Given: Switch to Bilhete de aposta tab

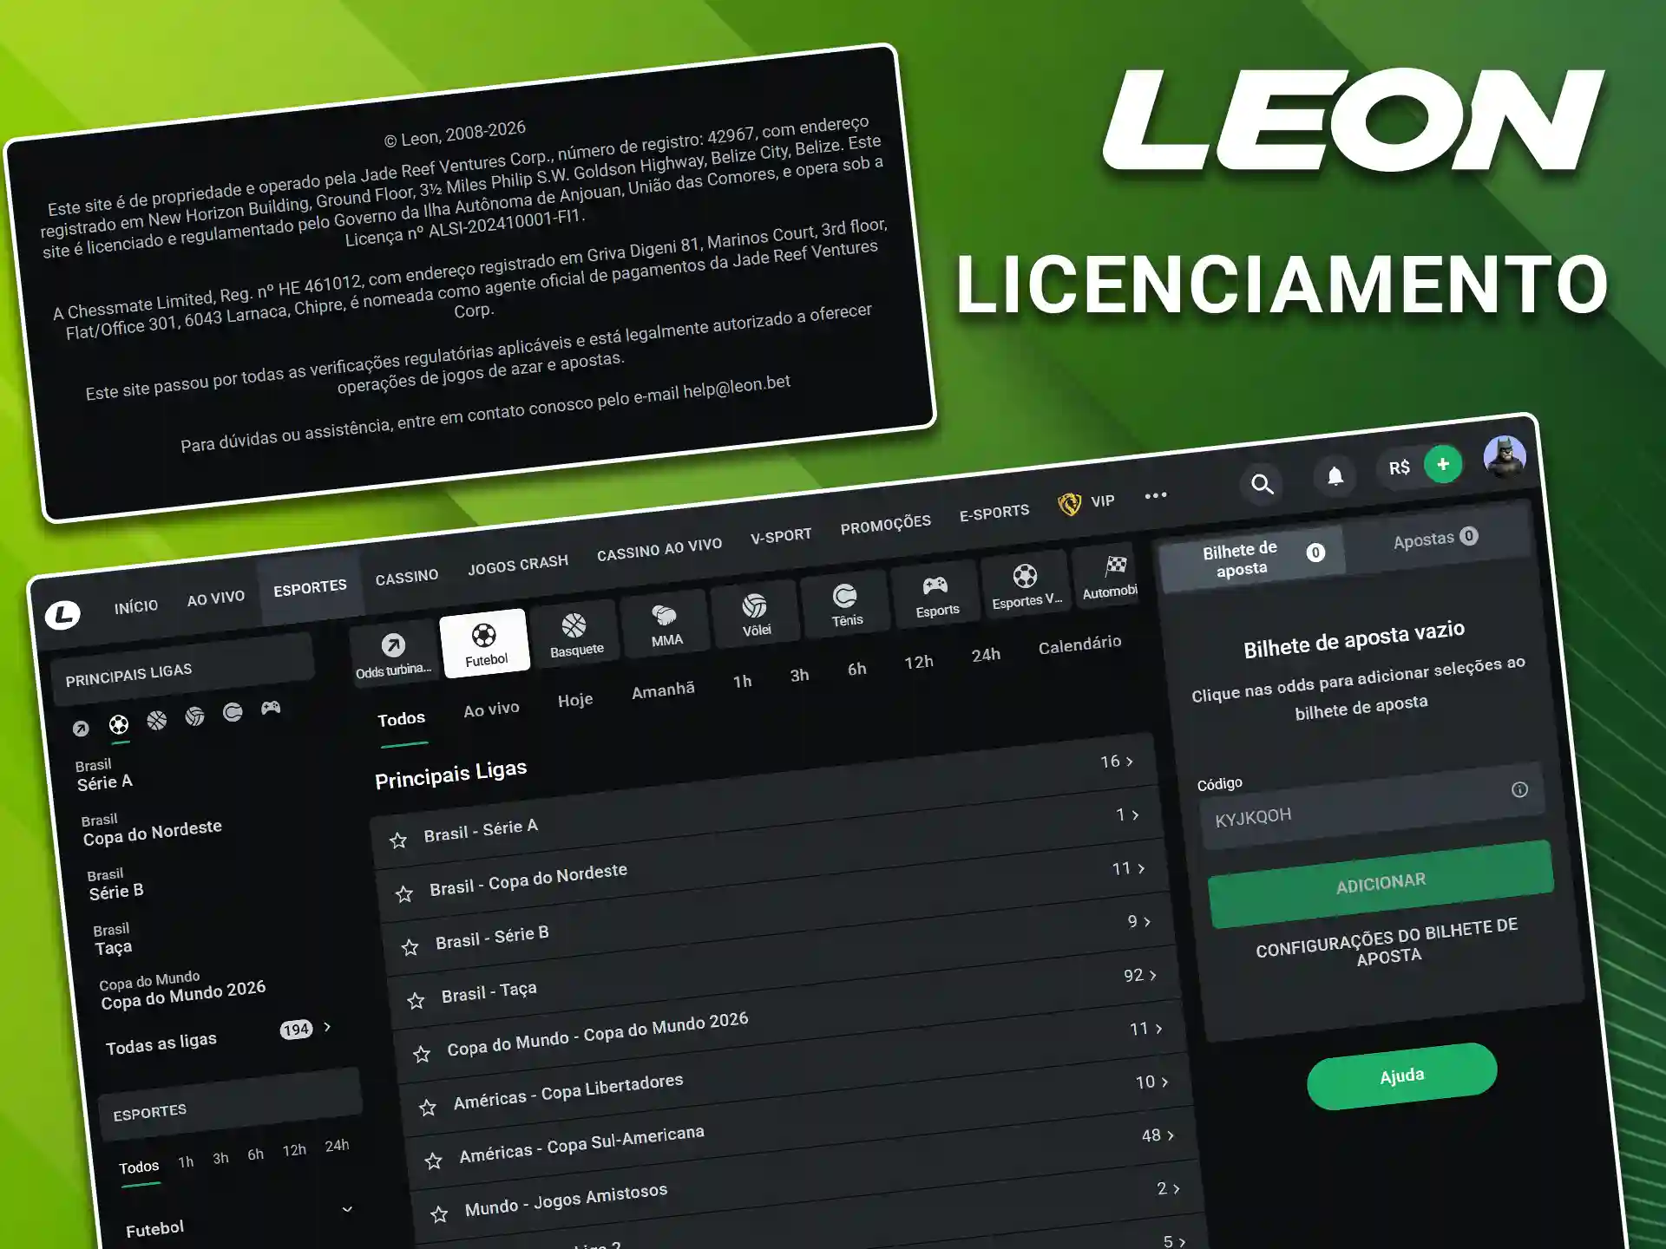Looking at the screenshot, I should pos(1252,559).
